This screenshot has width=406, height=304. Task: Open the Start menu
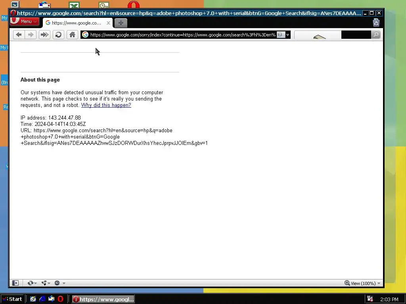click(12, 299)
